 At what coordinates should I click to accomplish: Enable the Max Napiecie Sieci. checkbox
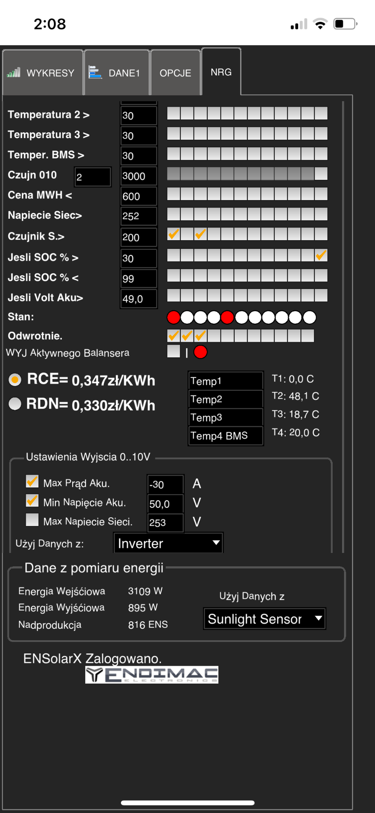[32, 520]
